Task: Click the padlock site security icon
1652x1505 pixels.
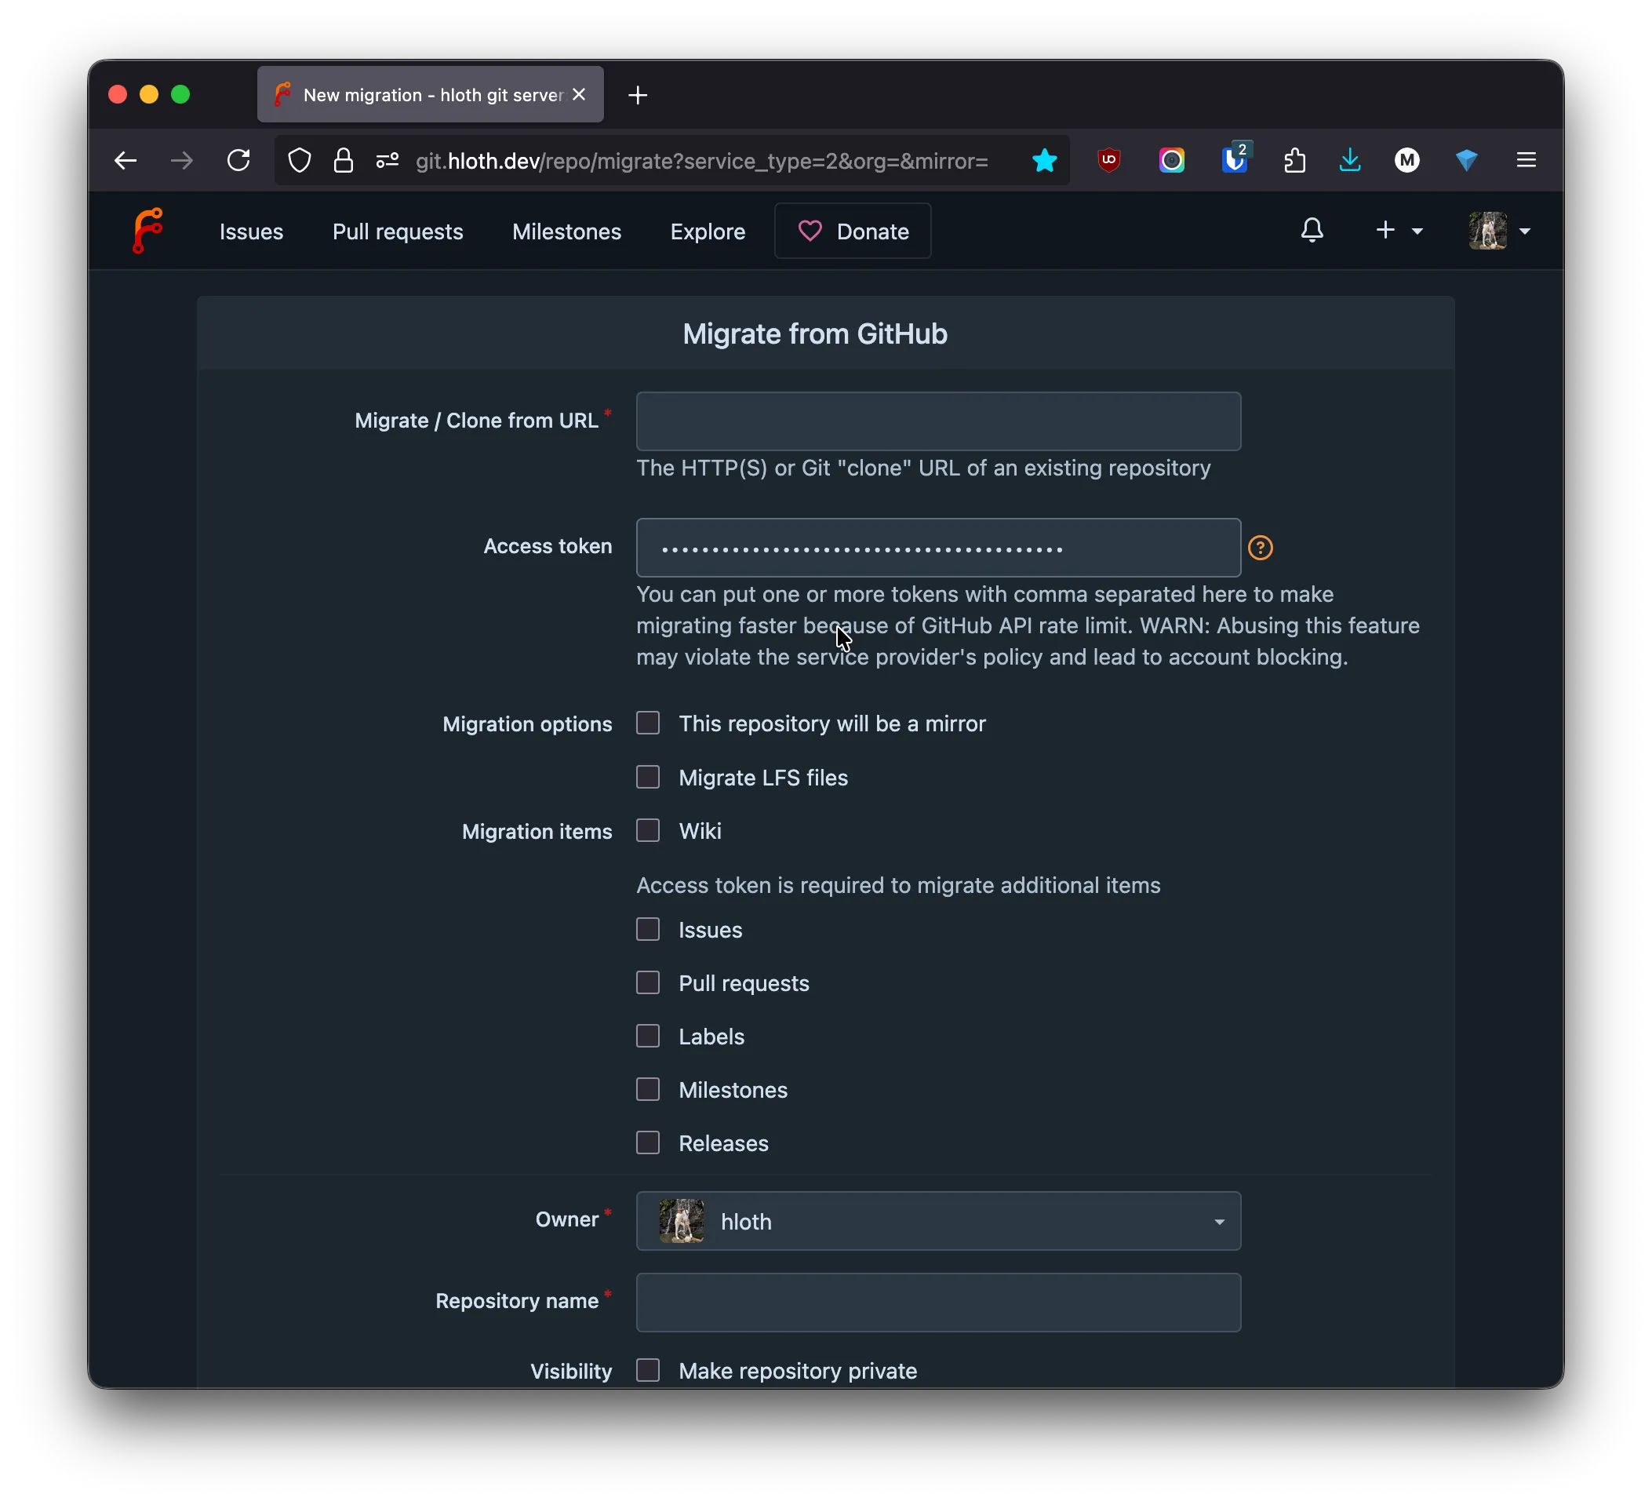Action: pos(344,161)
